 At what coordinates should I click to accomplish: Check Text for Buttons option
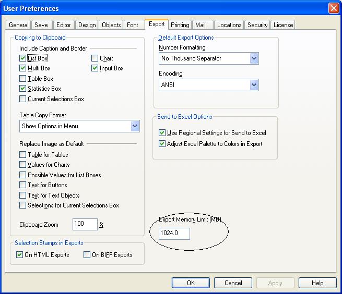22,185
